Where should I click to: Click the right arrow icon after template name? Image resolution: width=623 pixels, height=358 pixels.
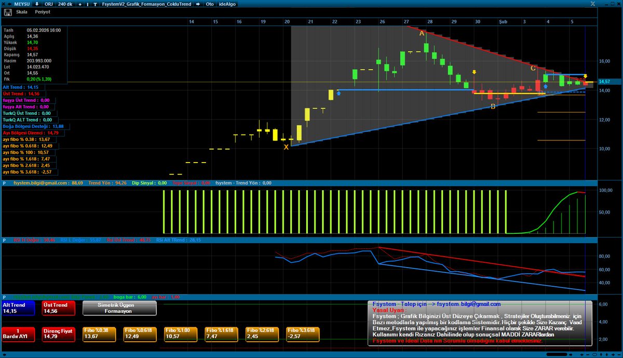(198, 4)
